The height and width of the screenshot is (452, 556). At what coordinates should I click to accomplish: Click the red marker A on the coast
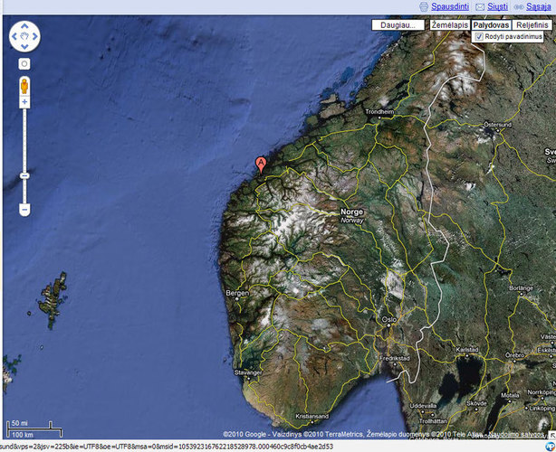click(x=261, y=164)
